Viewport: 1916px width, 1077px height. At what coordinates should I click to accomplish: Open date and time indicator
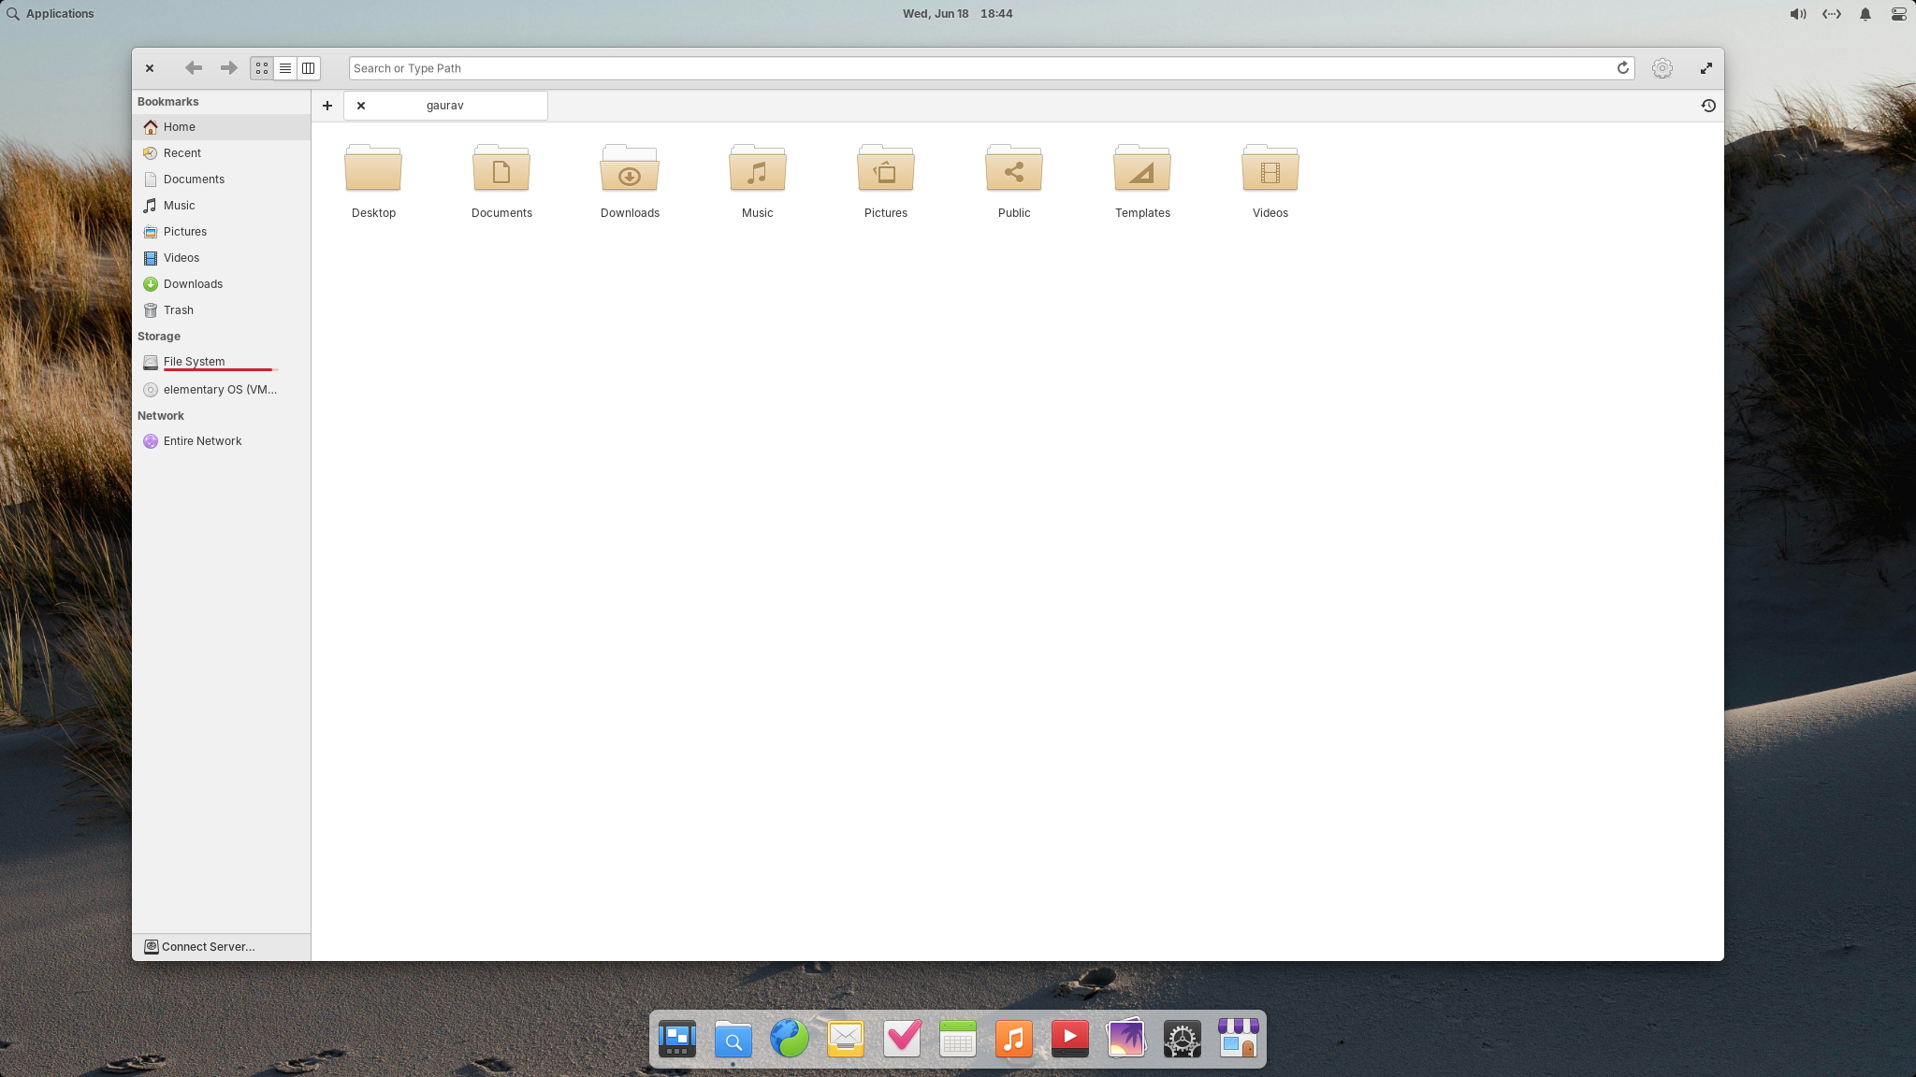click(x=957, y=14)
